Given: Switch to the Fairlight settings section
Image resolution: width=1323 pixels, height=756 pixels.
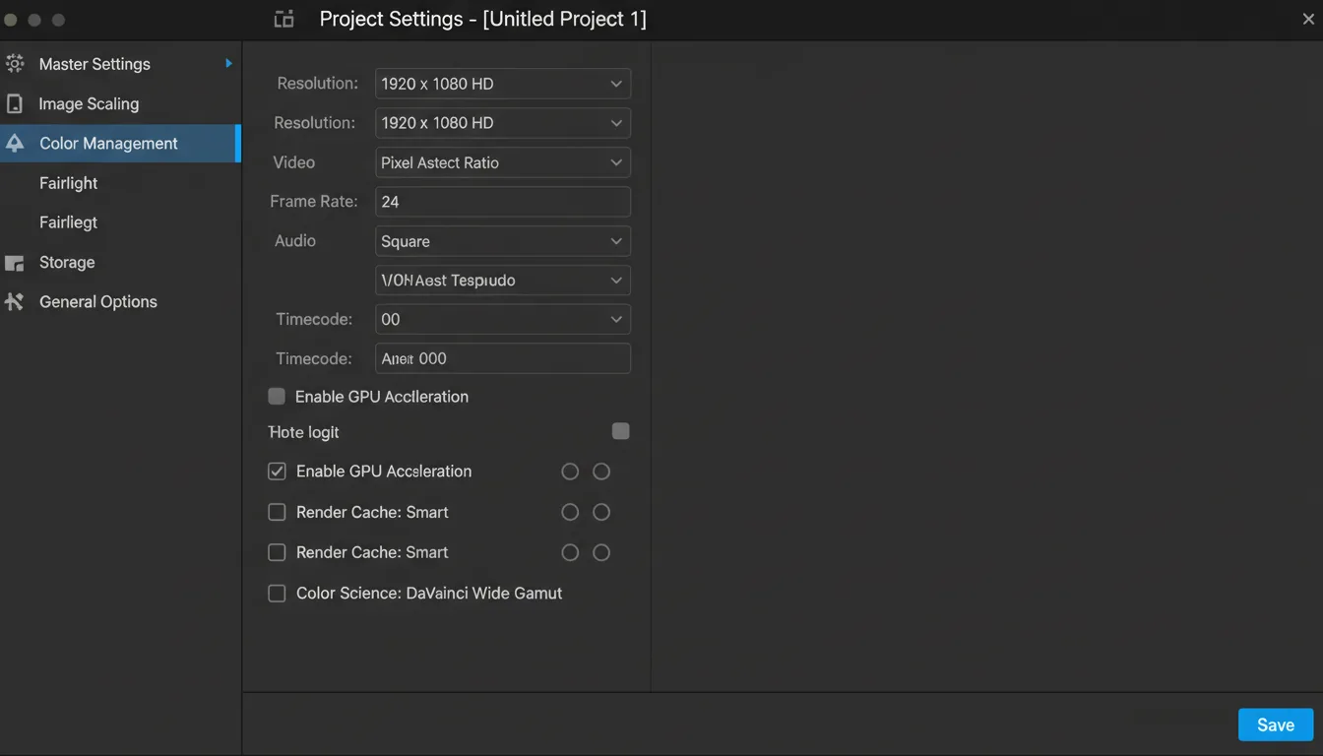Looking at the screenshot, I should click(x=68, y=183).
